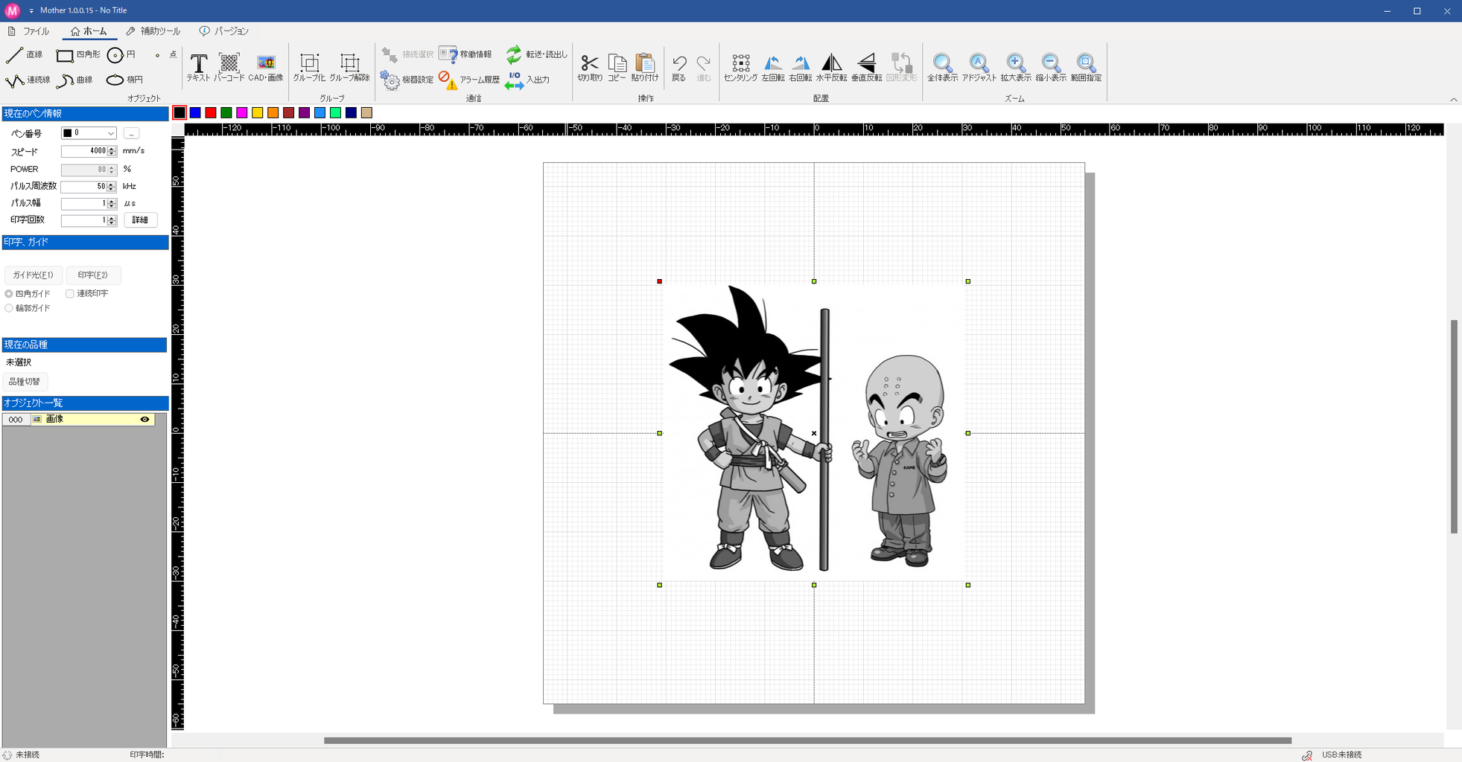1462x762 pixels.
Task: Click the ... button beside ペン番号
Action: coord(131,133)
